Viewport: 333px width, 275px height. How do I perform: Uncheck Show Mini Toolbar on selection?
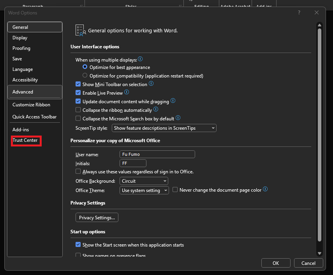pyautogui.click(x=78, y=84)
